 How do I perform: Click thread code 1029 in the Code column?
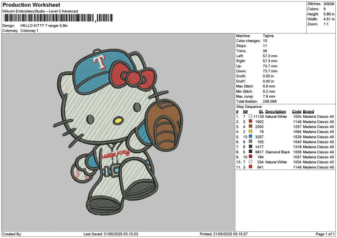click(x=297, y=136)
